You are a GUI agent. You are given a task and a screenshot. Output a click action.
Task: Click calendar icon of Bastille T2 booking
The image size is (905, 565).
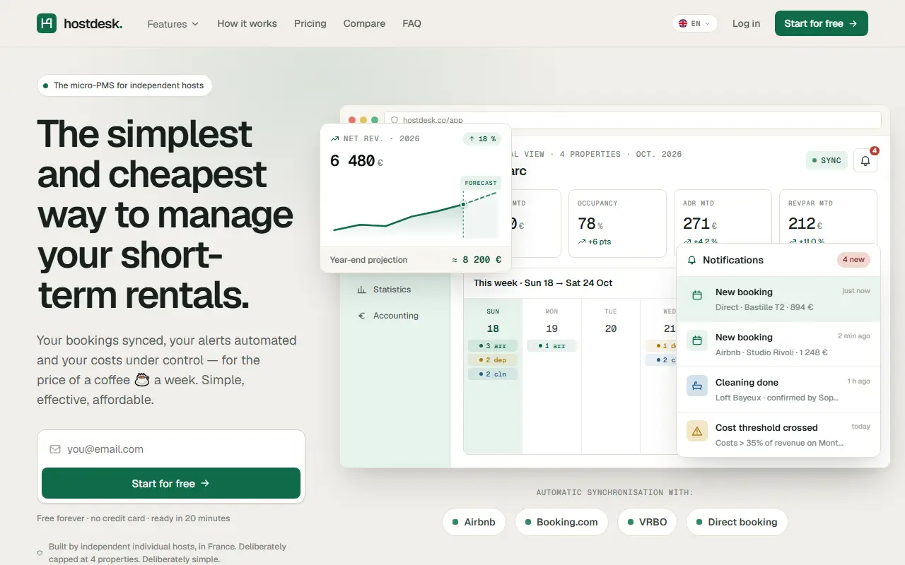coord(697,295)
